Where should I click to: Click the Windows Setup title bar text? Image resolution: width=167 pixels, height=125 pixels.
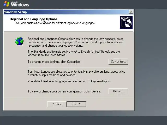coord(15,12)
